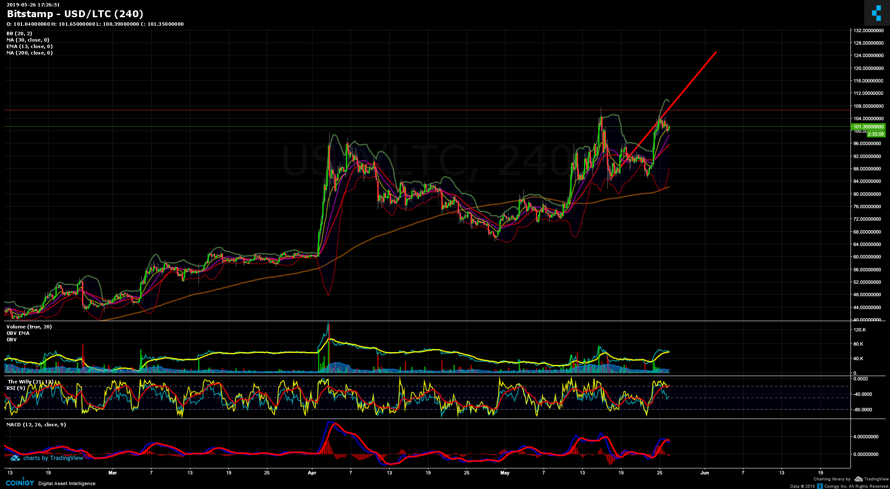Click the OHLC values line under title
Viewport: 890px width, 489px height.
pos(95,24)
